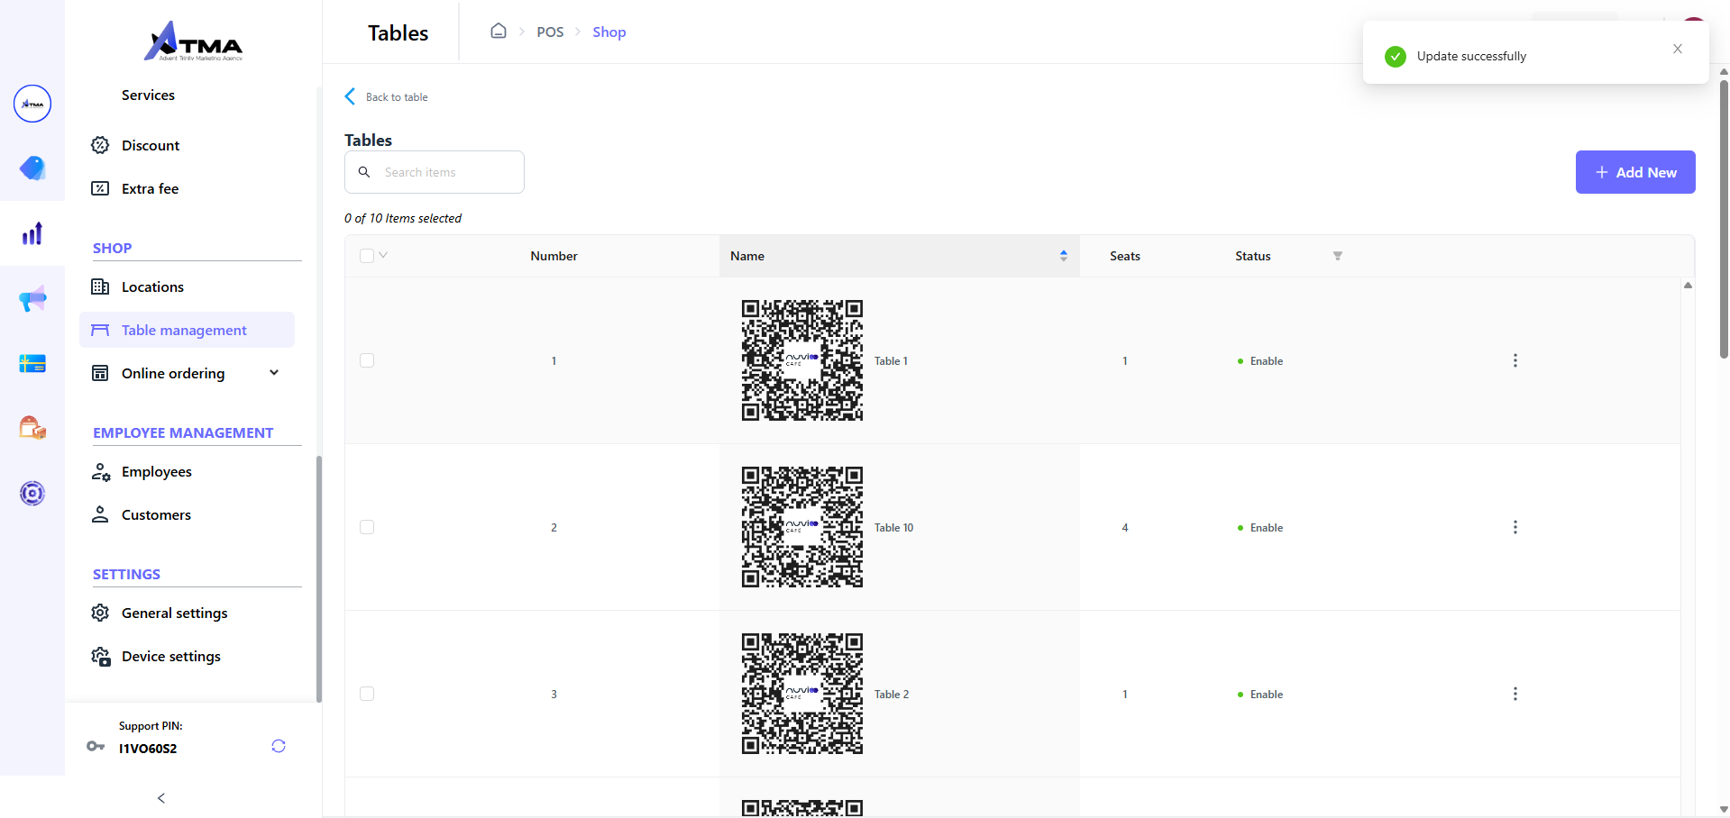1730x818 pixels.
Task: Open the Status column filter funnel
Action: 1337,256
